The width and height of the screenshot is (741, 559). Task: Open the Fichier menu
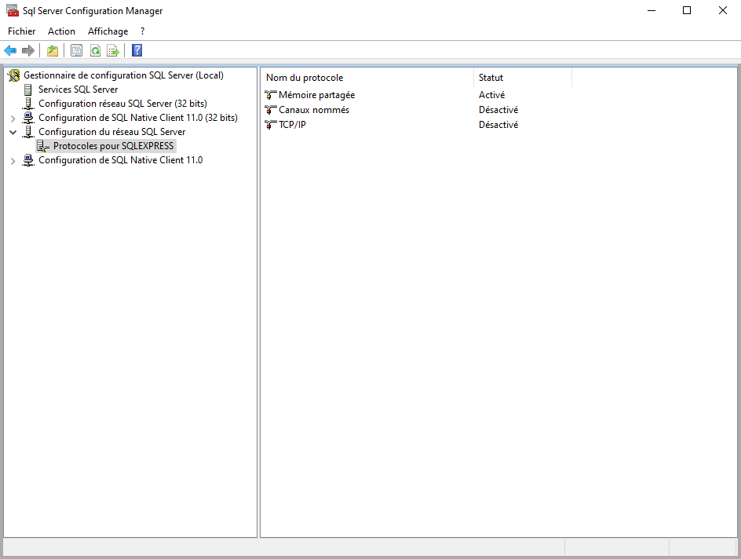(x=22, y=31)
